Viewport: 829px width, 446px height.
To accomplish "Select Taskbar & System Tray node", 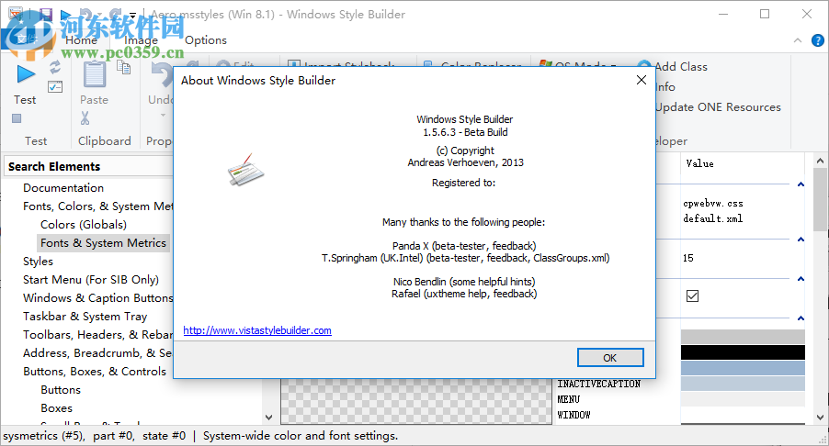I will [x=85, y=317].
